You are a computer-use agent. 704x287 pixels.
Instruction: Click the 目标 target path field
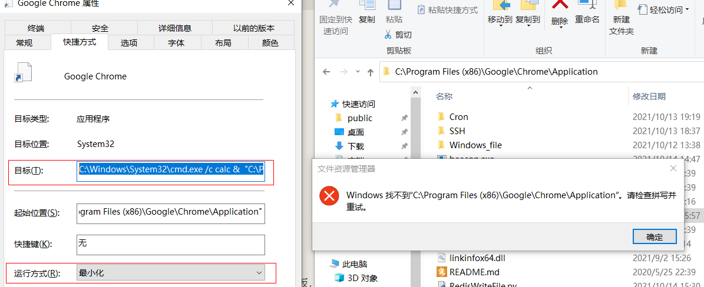(x=171, y=171)
